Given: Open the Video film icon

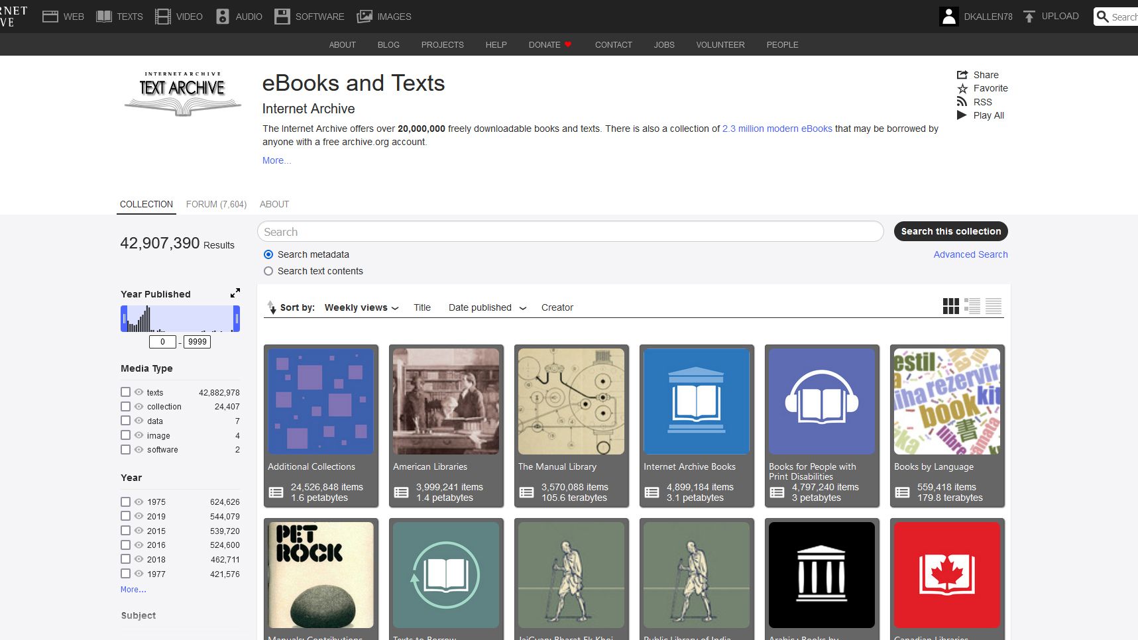Looking at the screenshot, I should 163,17.
